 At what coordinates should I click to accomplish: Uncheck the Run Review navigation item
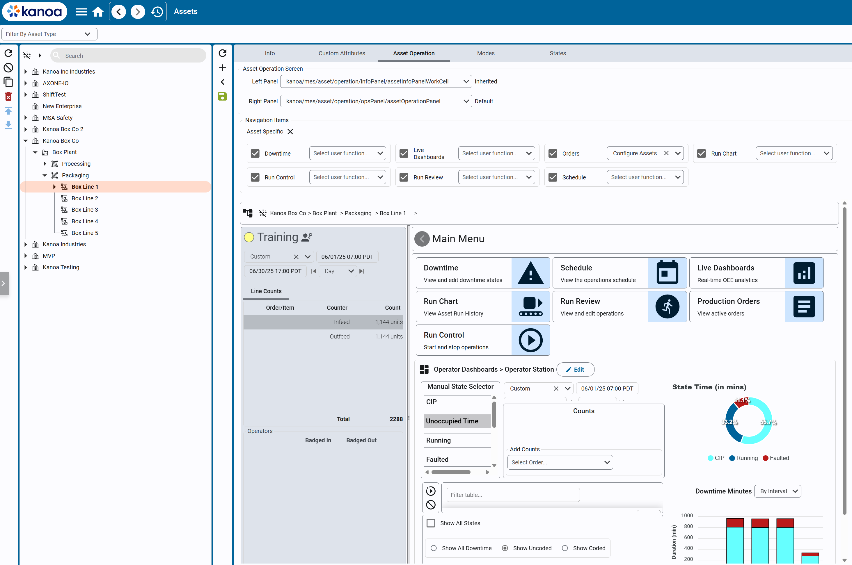point(404,177)
